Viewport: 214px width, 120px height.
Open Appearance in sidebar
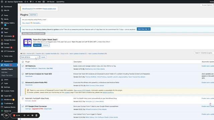click(8, 61)
